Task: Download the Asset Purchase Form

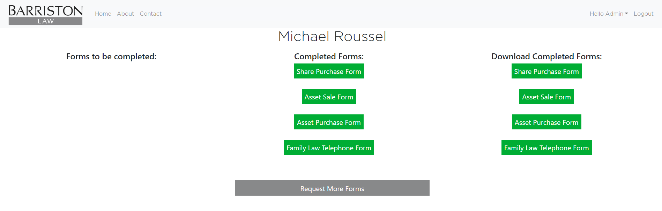Action: click(546, 122)
